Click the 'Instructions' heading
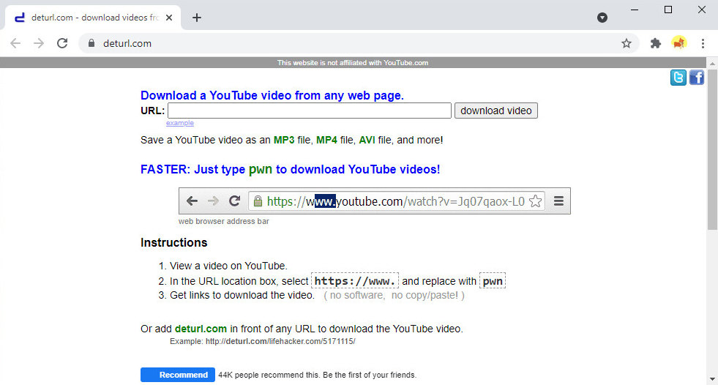The height and width of the screenshot is (385, 718). [x=174, y=242]
